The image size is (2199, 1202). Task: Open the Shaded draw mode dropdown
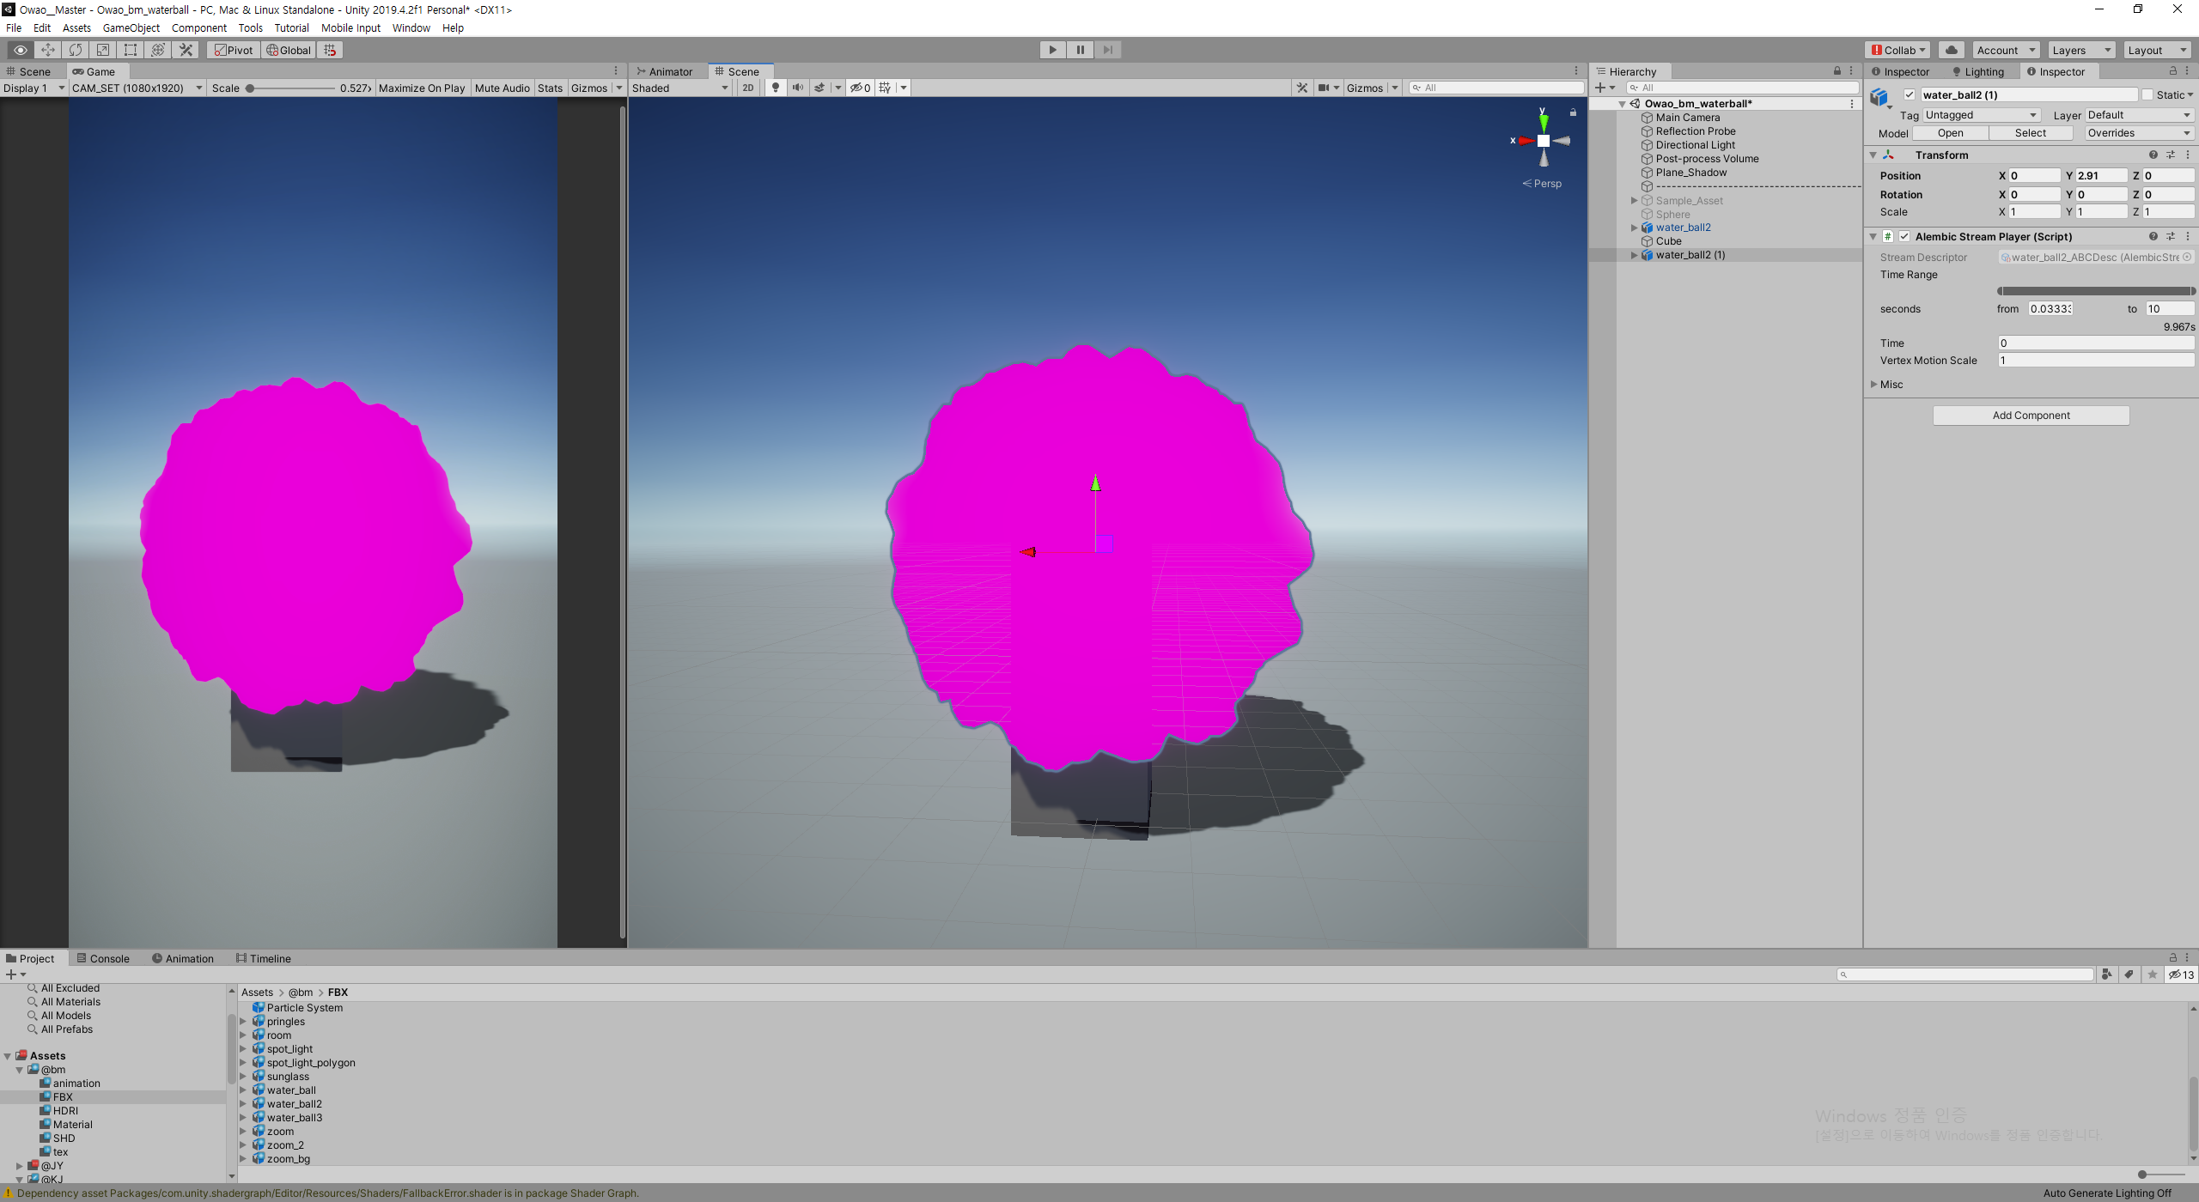(680, 88)
